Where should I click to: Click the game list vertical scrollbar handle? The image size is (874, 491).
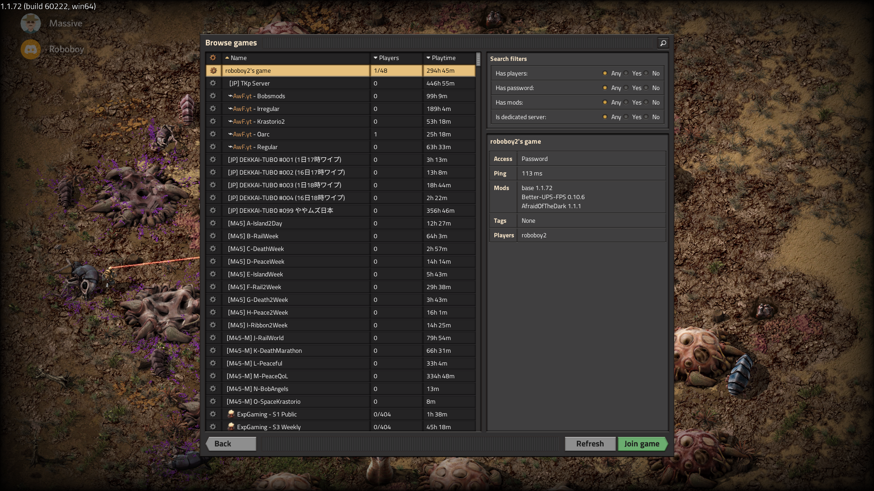point(478,60)
